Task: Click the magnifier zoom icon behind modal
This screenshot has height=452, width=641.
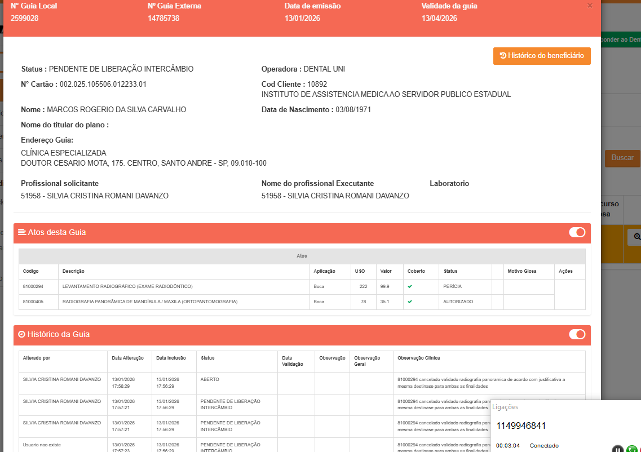Action: 636,237
